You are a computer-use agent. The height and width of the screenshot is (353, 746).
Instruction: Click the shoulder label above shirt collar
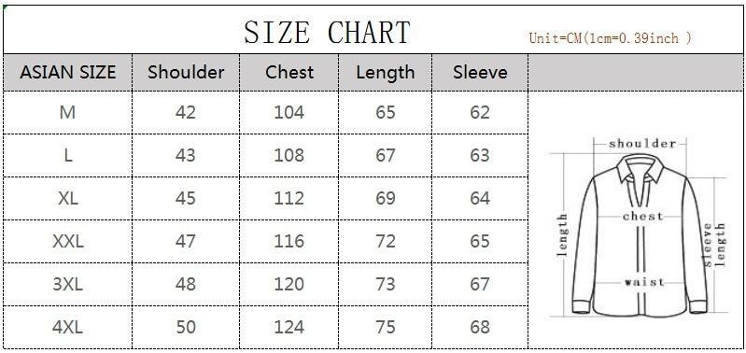click(642, 143)
